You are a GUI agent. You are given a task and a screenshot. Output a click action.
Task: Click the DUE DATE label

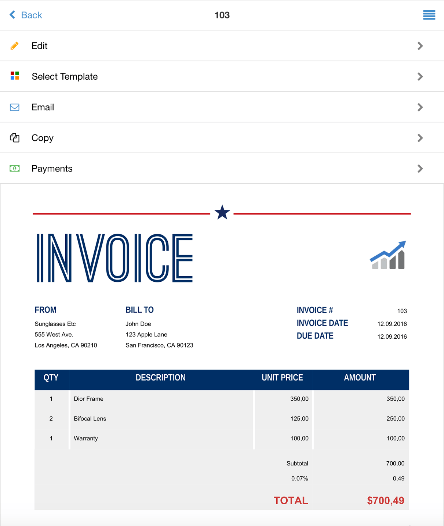tap(315, 336)
